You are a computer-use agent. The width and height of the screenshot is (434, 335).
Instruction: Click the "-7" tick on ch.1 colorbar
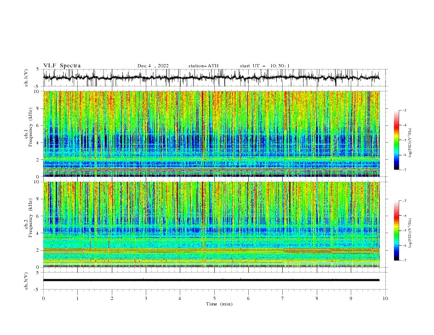point(404,170)
